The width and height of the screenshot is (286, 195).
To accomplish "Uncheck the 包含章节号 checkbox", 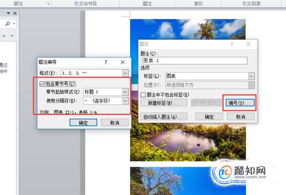I will [42, 84].
